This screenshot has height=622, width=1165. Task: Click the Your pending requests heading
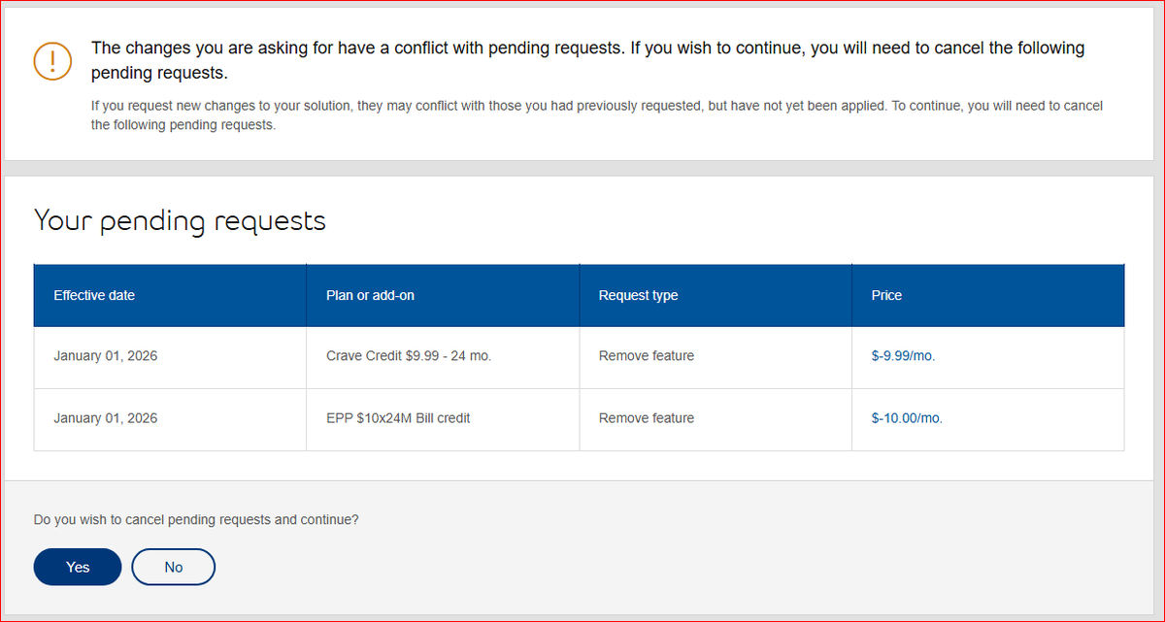(180, 221)
